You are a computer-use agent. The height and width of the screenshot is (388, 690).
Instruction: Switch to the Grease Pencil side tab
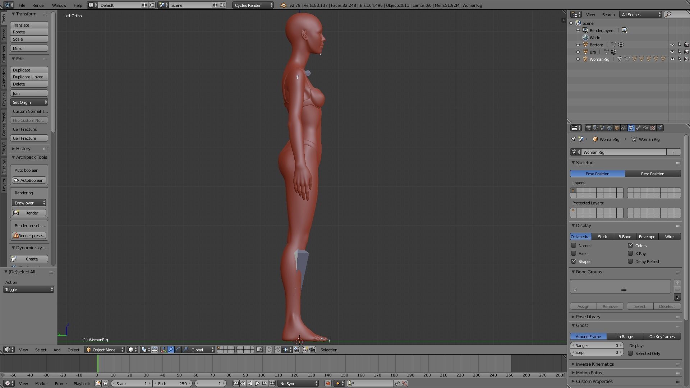pyautogui.click(x=4, y=124)
